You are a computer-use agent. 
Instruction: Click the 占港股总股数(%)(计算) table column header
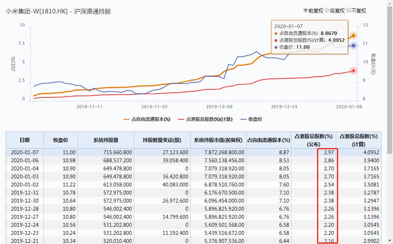(358, 140)
